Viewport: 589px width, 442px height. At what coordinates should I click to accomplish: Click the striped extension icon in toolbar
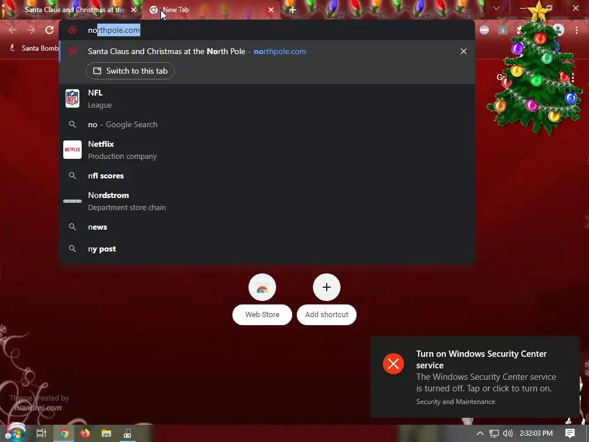484,30
